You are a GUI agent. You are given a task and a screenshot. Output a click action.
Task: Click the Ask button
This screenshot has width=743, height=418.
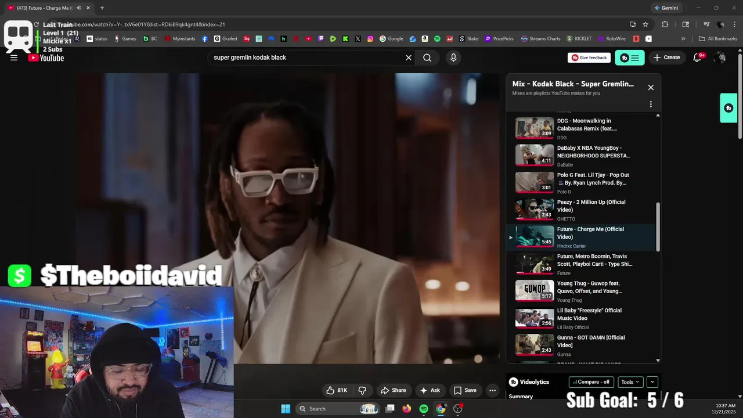[430, 390]
